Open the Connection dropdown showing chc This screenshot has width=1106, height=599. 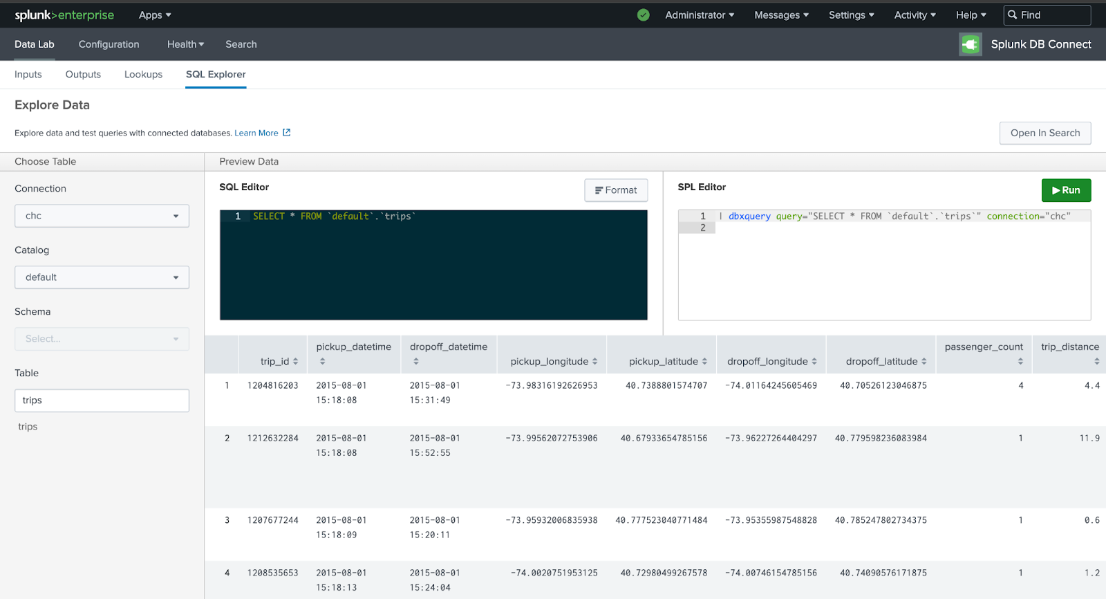(x=102, y=216)
